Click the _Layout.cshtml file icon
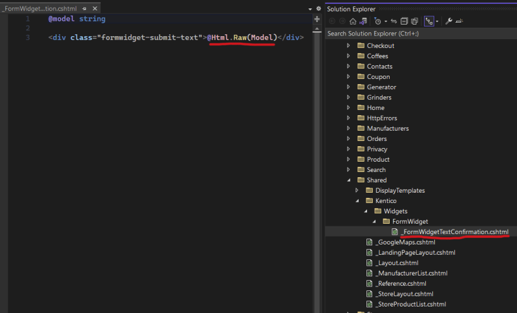The height and width of the screenshot is (313, 517). coord(369,263)
